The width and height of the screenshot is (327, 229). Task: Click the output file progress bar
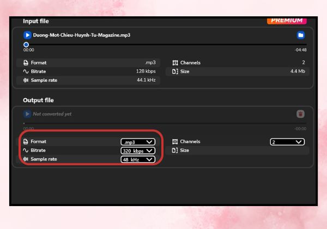tap(165, 123)
